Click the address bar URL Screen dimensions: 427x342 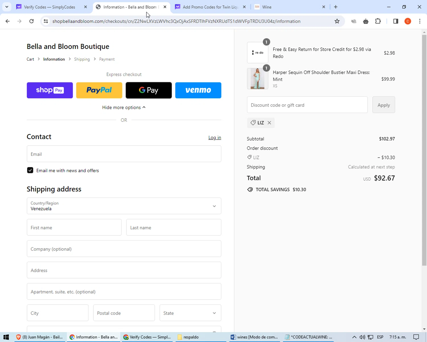[x=176, y=21]
